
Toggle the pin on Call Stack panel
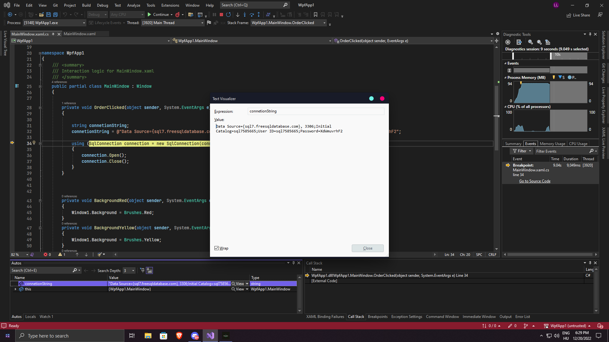[590, 263]
